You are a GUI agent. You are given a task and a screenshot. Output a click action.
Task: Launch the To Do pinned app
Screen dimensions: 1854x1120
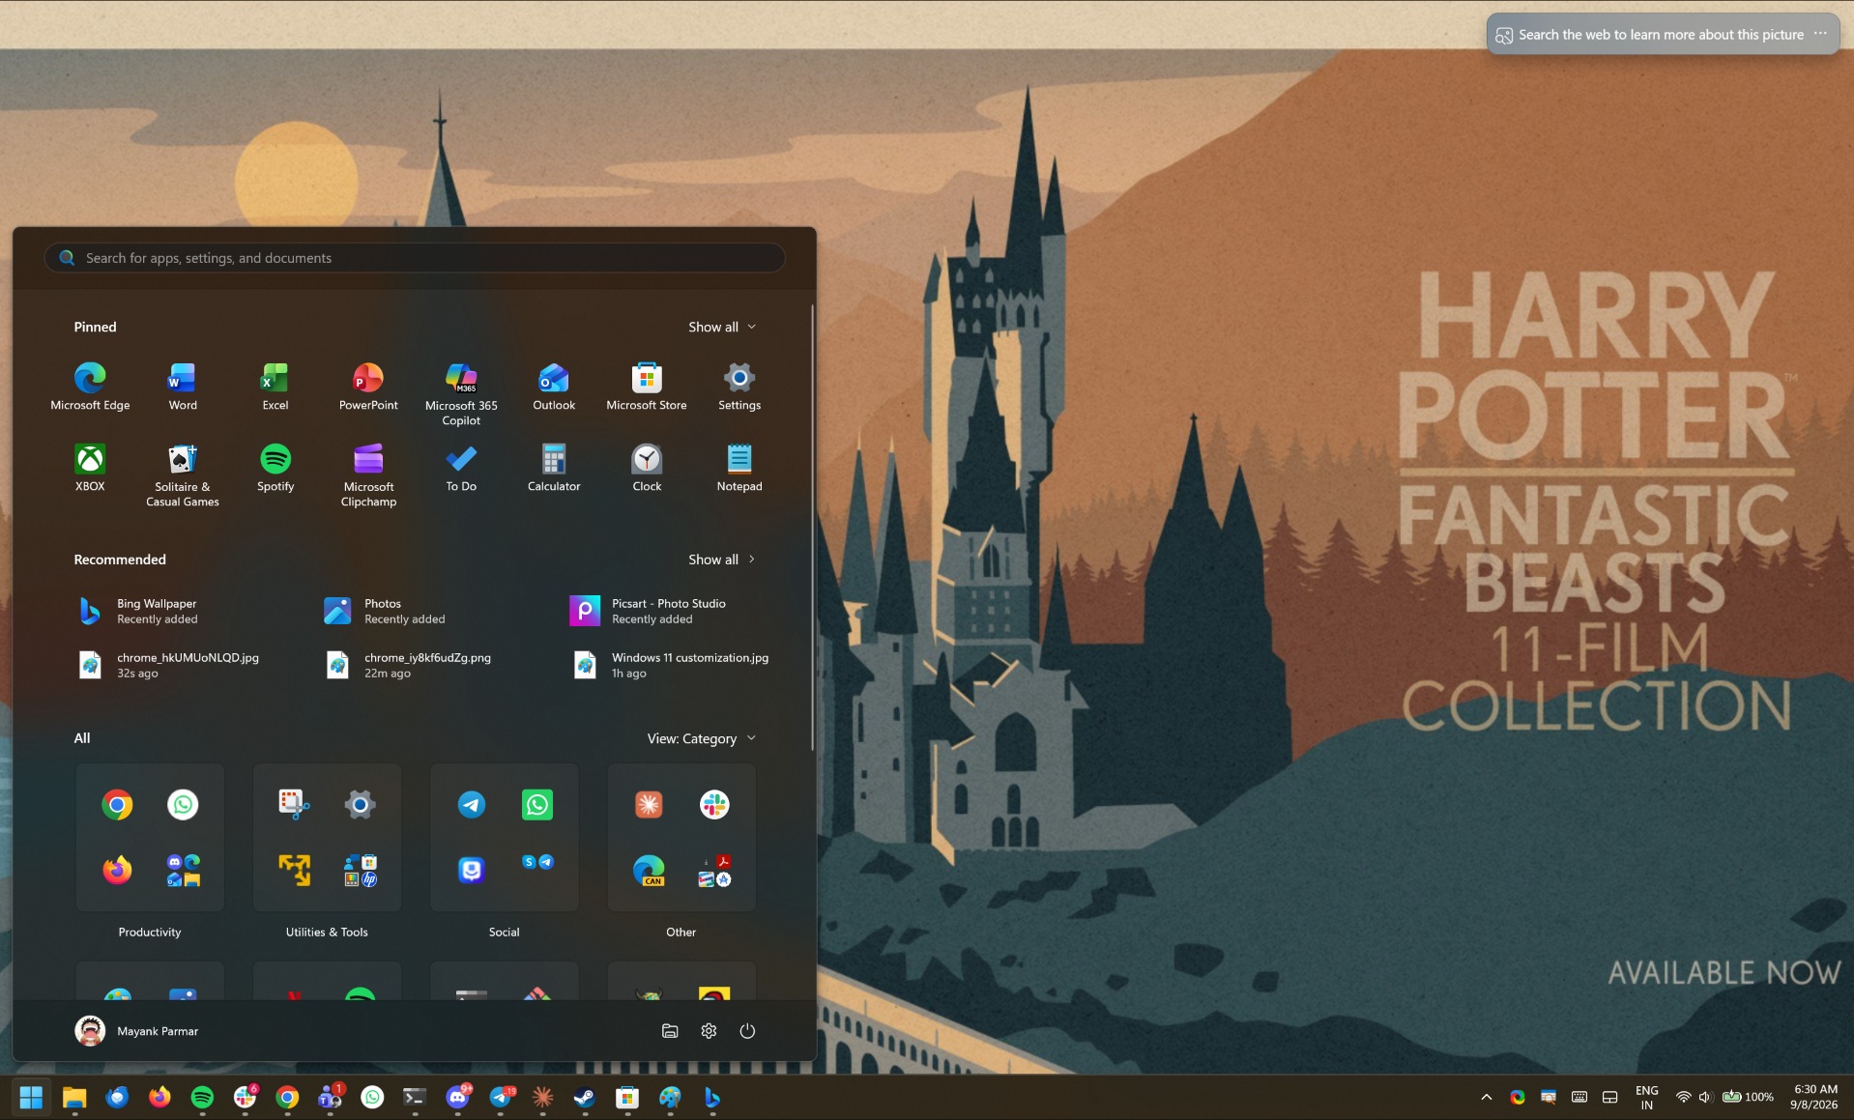[461, 468]
